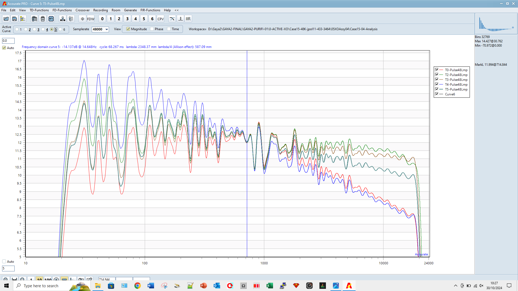Screen dimensions: 518x291
Task: Select active curve 4 radio button
Action: coord(43,29)
